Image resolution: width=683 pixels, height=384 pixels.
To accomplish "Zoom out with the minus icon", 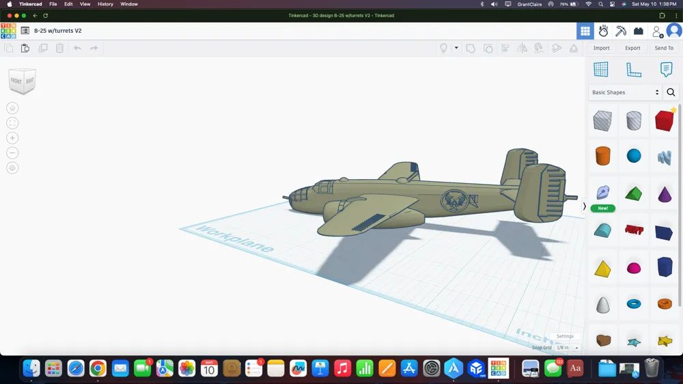I will pos(12,153).
